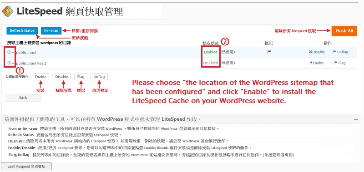Return to litespeed 快取管理 page
364x172 pixels.
coord(26,167)
